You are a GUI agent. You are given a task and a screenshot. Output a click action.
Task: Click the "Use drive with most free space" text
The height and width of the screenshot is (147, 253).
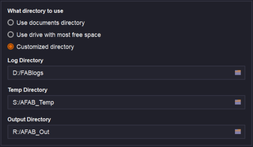pyautogui.click(x=59, y=35)
